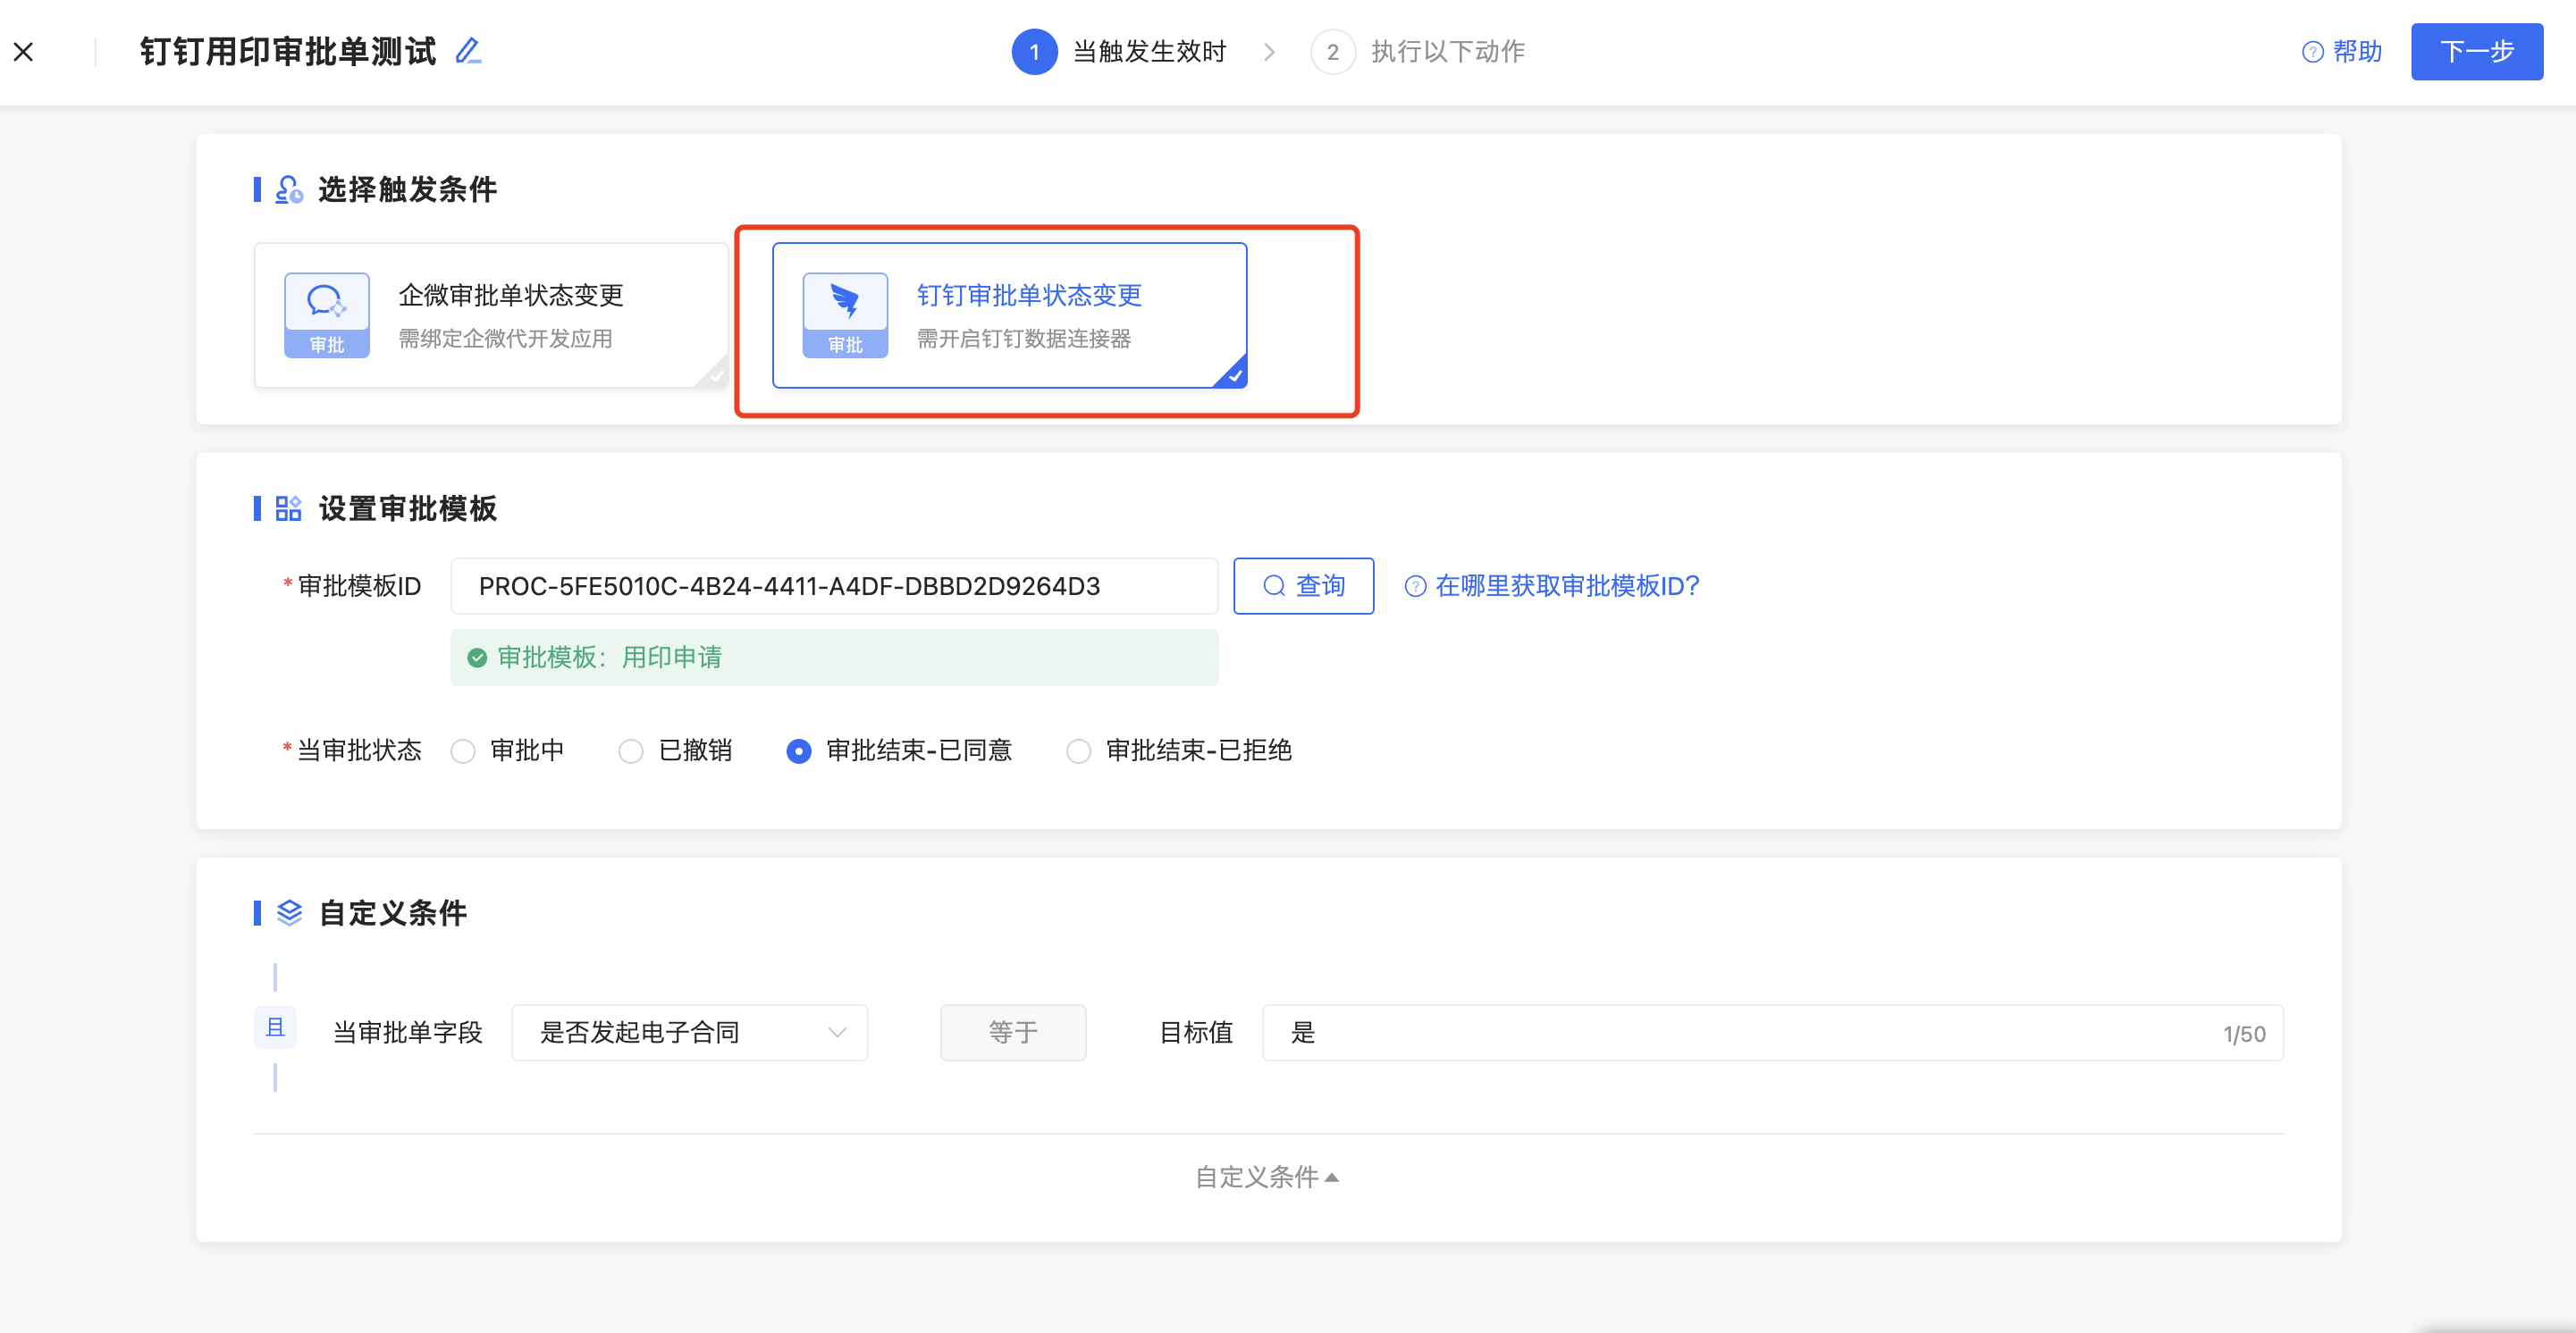Image resolution: width=2576 pixels, height=1333 pixels.
Task: Select the 企微审批单状态变更 trigger card
Action: [x=491, y=314]
